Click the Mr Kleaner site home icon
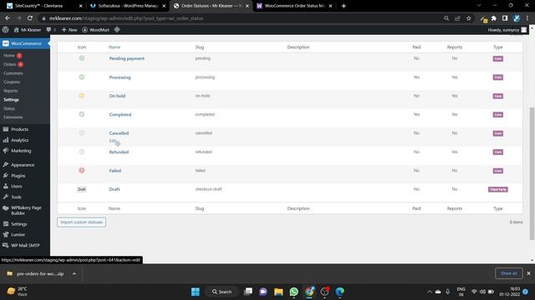The width and height of the screenshot is (535, 300). click(16, 30)
